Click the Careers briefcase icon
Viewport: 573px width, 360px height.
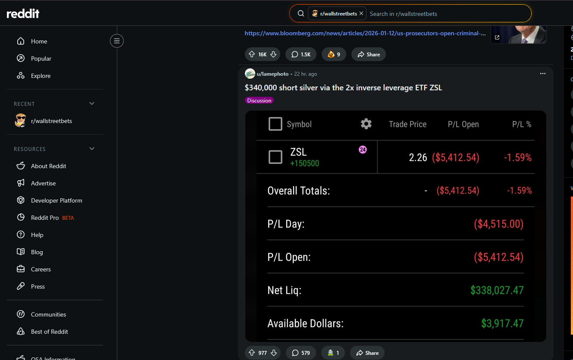coord(20,269)
